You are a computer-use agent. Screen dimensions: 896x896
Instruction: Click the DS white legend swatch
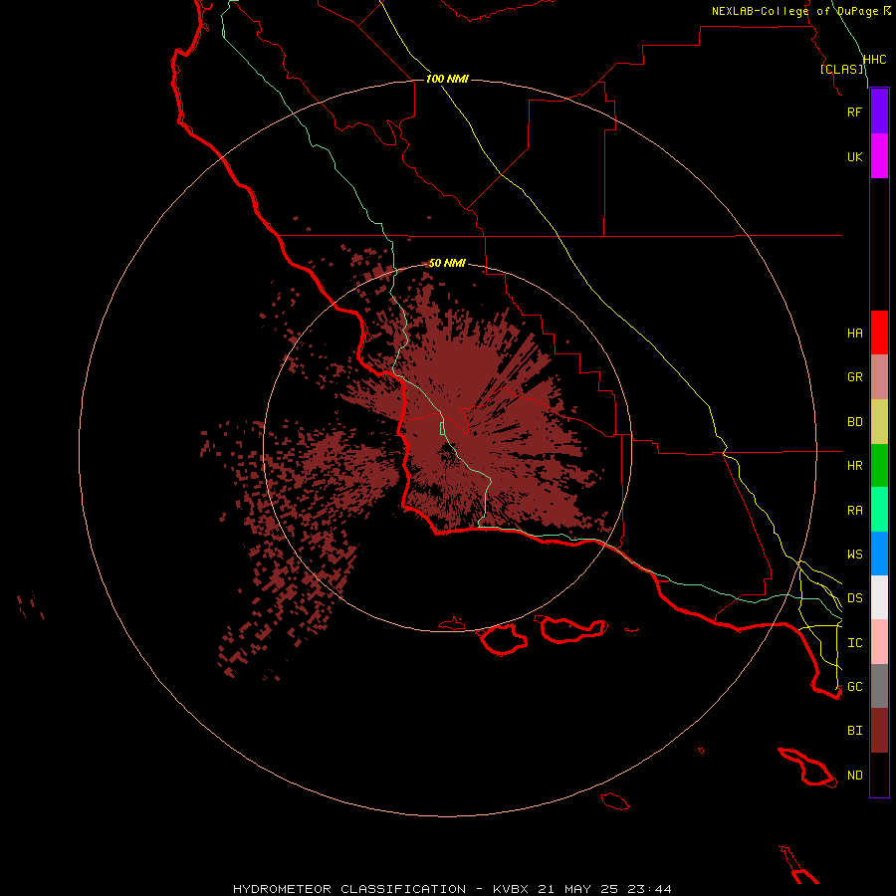(x=879, y=597)
